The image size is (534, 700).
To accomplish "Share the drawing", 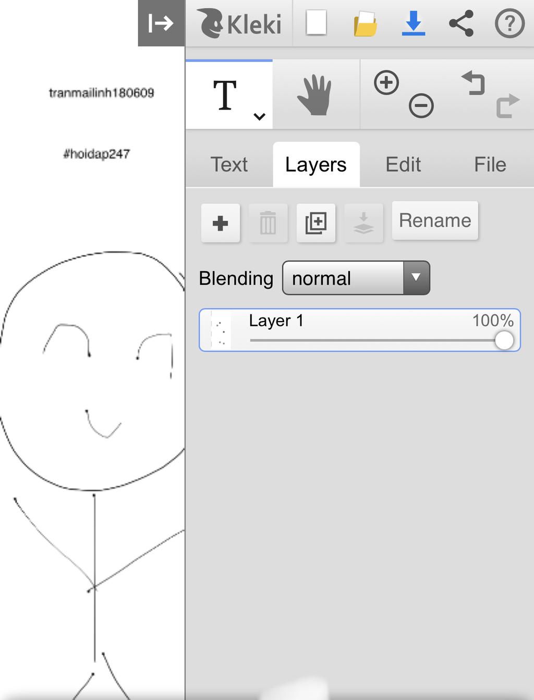I will click(462, 23).
